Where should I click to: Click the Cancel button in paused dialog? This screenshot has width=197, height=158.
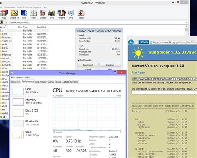pos(88,69)
